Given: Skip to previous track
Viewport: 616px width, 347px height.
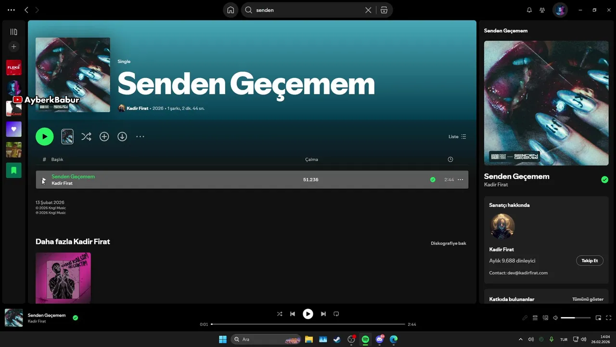Looking at the screenshot, I should tap(293, 314).
